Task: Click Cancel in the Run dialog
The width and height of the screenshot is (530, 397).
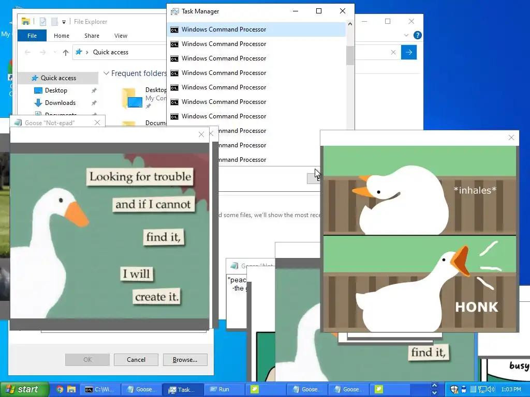Action: pos(136,360)
